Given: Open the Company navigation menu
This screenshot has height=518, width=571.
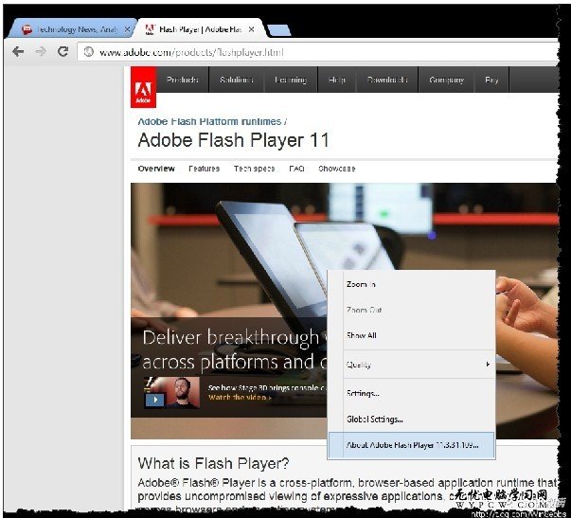Looking at the screenshot, I should (446, 80).
